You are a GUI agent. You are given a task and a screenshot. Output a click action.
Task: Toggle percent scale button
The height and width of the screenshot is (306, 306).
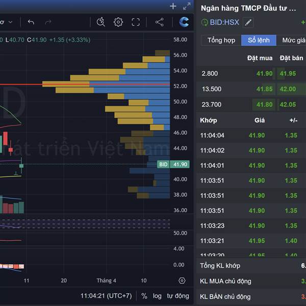(144, 296)
